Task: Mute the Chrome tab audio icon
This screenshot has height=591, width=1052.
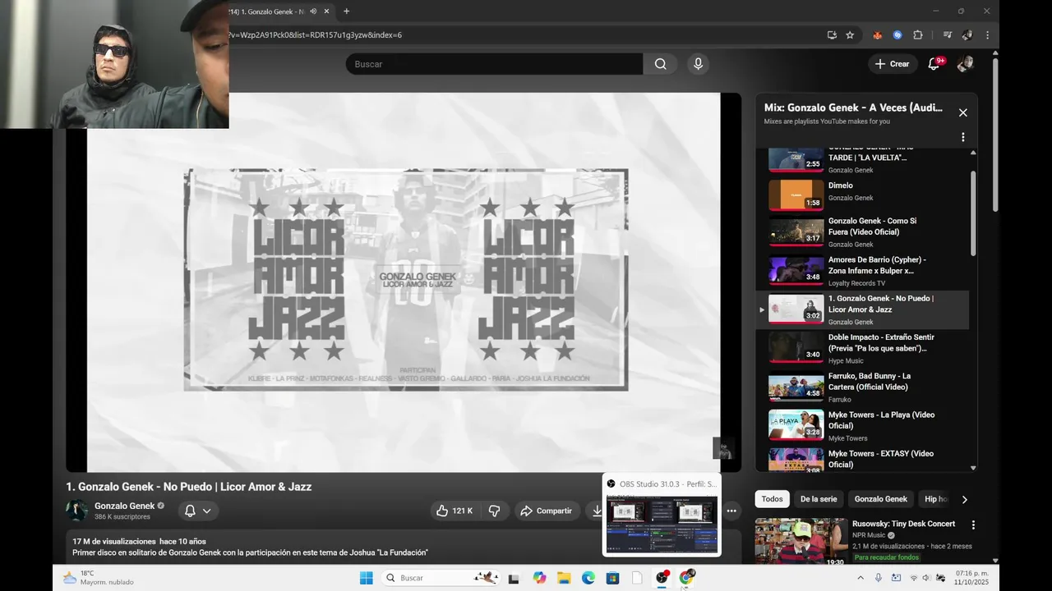Action: click(x=313, y=11)
